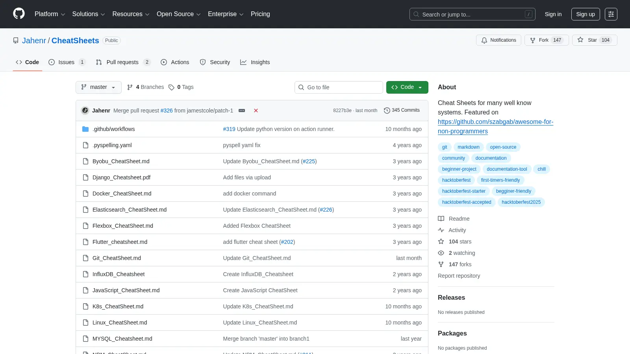Switch to the Code tab
630x354 pixels.
point(28,62)
